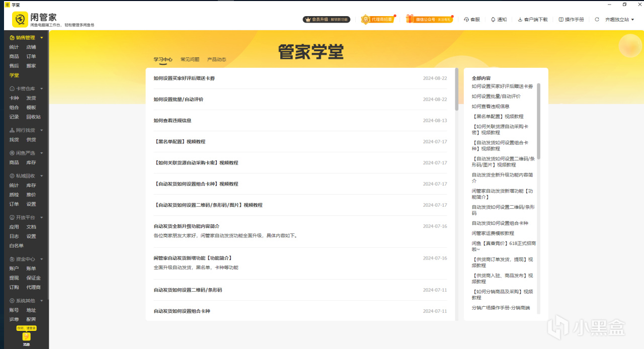644x349 pixels.
Task: Click 闲管家运费模板教程 in right panel
Action: pyautogui.click(x=493, y=233)
